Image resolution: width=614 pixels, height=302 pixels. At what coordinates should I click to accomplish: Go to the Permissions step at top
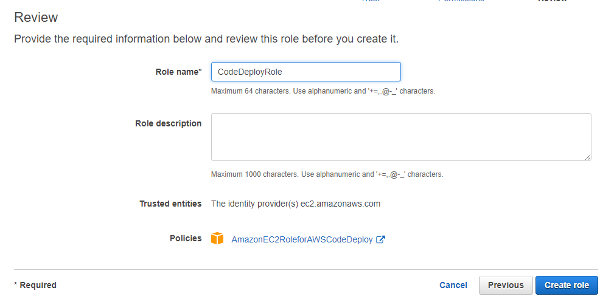coord(461,1)
